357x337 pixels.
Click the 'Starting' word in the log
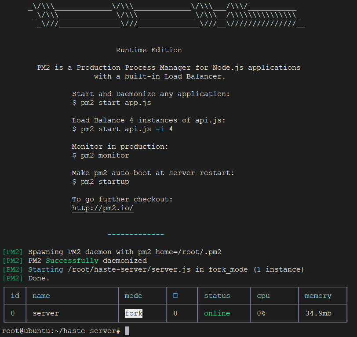pyautogui.click(x=46, y=269)
